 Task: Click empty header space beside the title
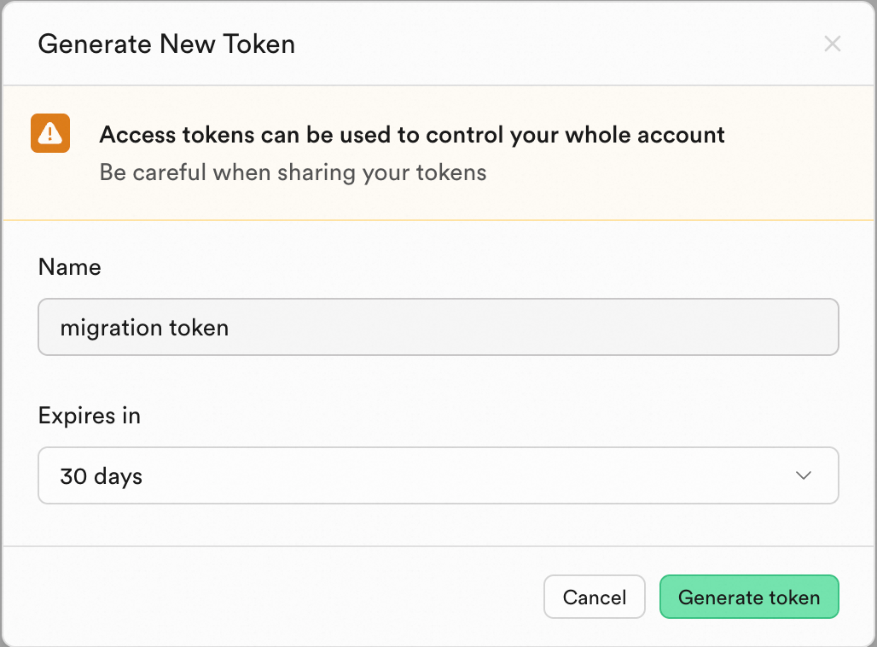[555, 44]
